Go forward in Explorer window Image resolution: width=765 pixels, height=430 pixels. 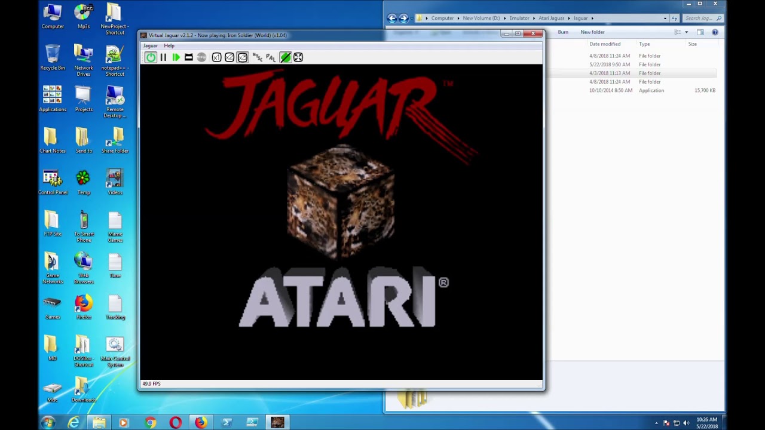pyautogui.click(x=403, y=18)
